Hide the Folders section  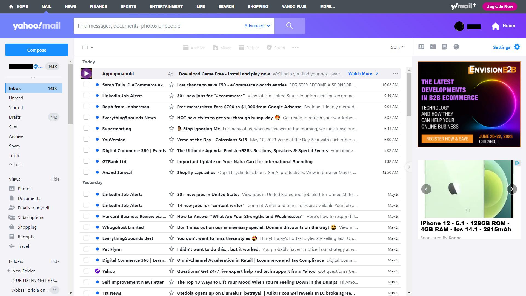55,261
